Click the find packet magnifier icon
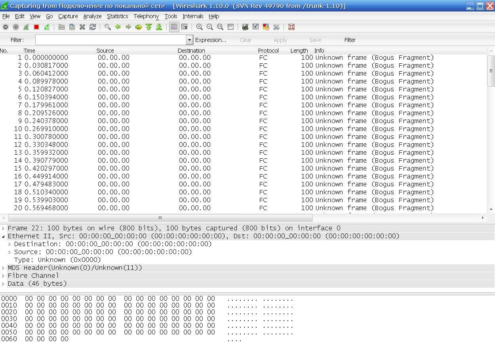 point(108,27)
